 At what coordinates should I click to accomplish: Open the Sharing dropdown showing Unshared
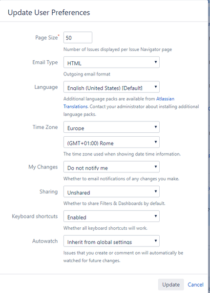(111, 192)
